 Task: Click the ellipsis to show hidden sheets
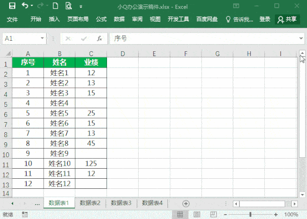click(37, 204)
